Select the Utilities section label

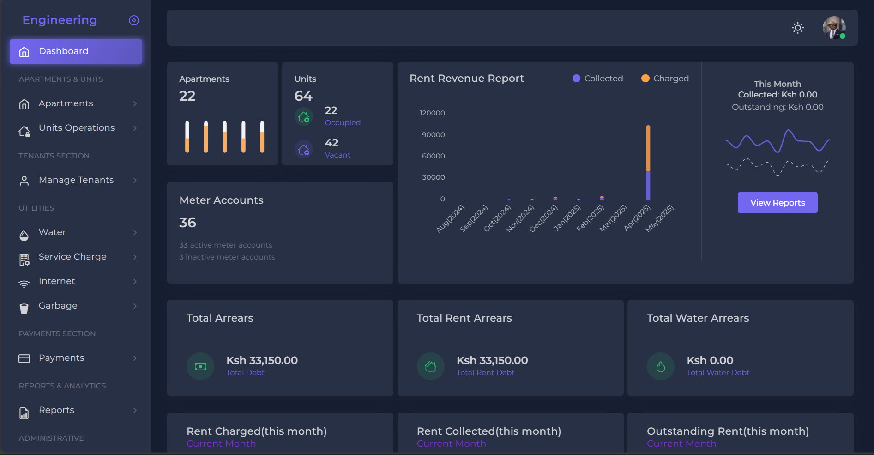coord(36,208)
